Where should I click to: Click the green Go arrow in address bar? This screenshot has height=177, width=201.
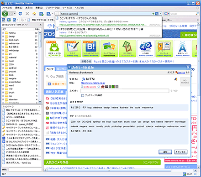pos(153,14)
